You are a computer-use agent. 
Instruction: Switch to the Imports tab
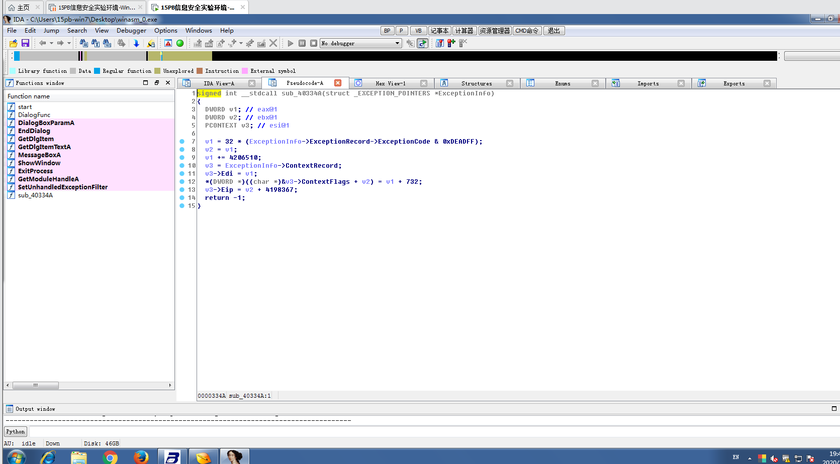coord(648,83)
